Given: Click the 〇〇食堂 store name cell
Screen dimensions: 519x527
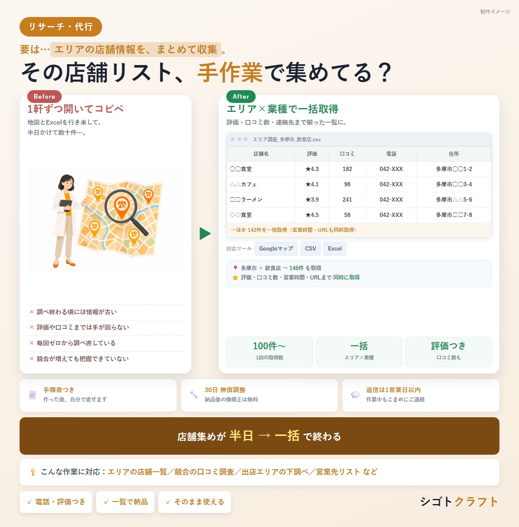Looking at the screenshot, I should [261, 169].
